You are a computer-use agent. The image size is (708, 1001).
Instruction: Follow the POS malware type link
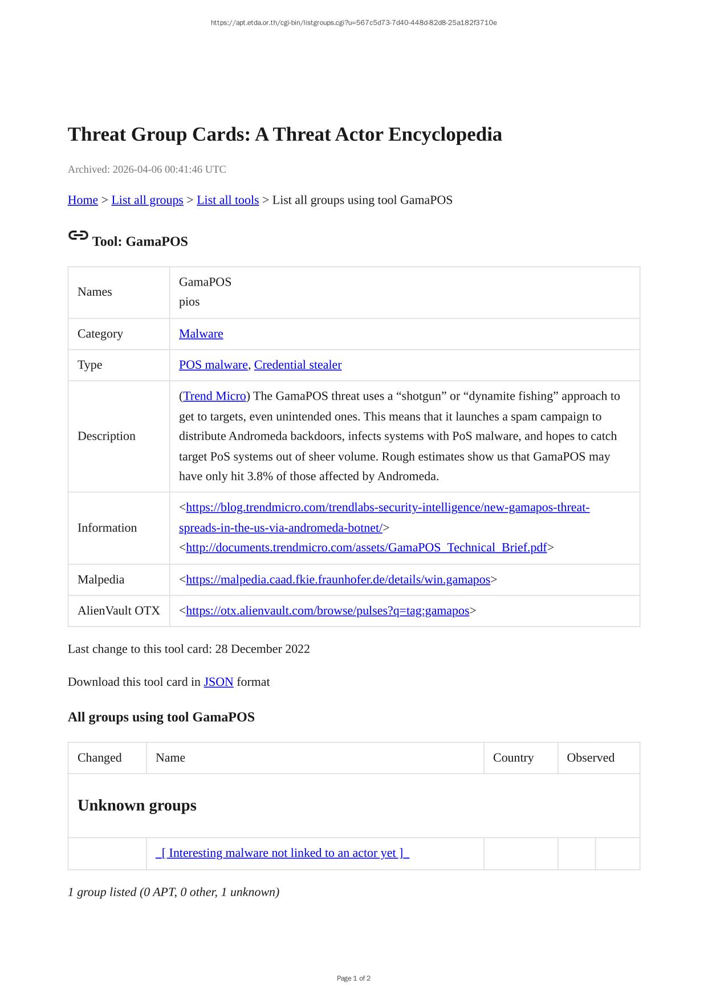click(213, 365)
